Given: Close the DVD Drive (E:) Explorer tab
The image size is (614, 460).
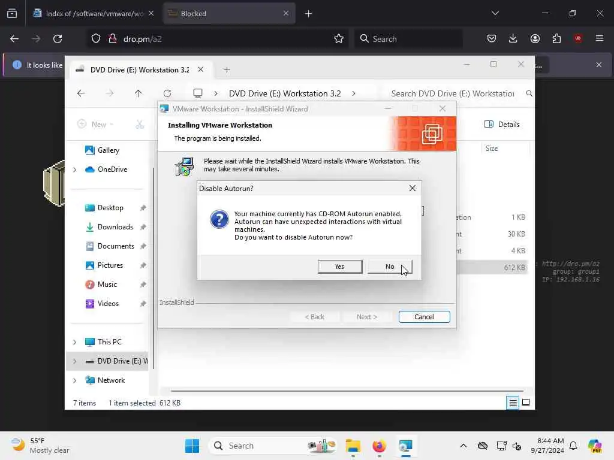Looking at the screenshot, I should point(200,69).
